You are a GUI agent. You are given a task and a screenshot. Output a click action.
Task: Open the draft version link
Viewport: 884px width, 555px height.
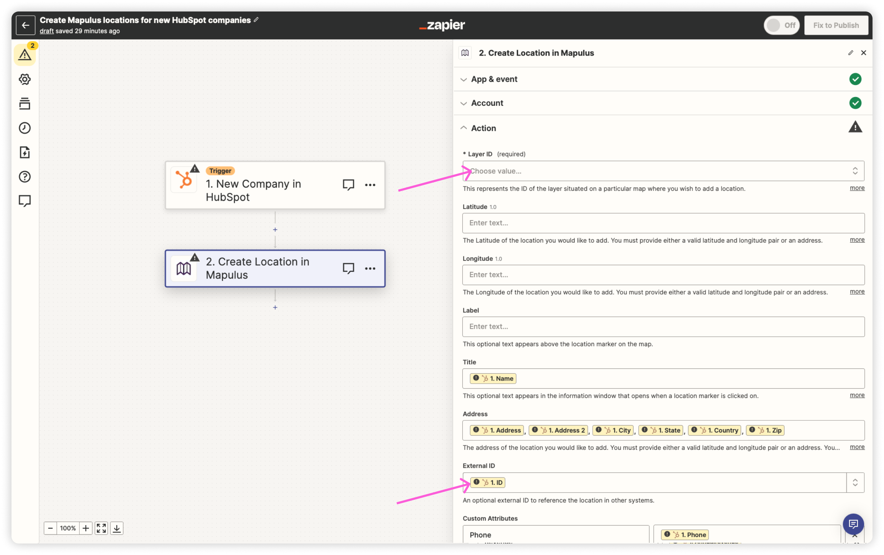pyautogui.click(x=47, y=31)
